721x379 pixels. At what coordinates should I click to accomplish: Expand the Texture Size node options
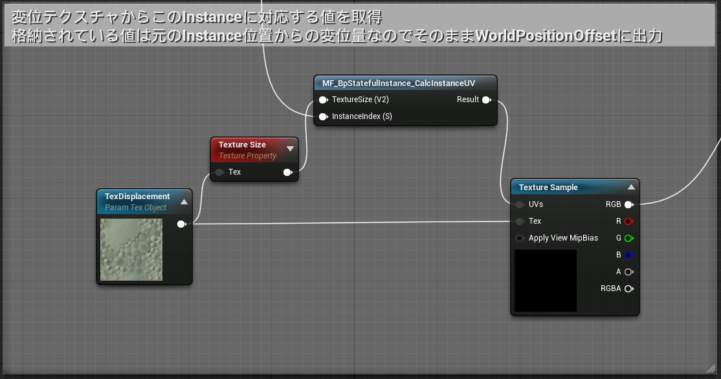tap(290, 148)
